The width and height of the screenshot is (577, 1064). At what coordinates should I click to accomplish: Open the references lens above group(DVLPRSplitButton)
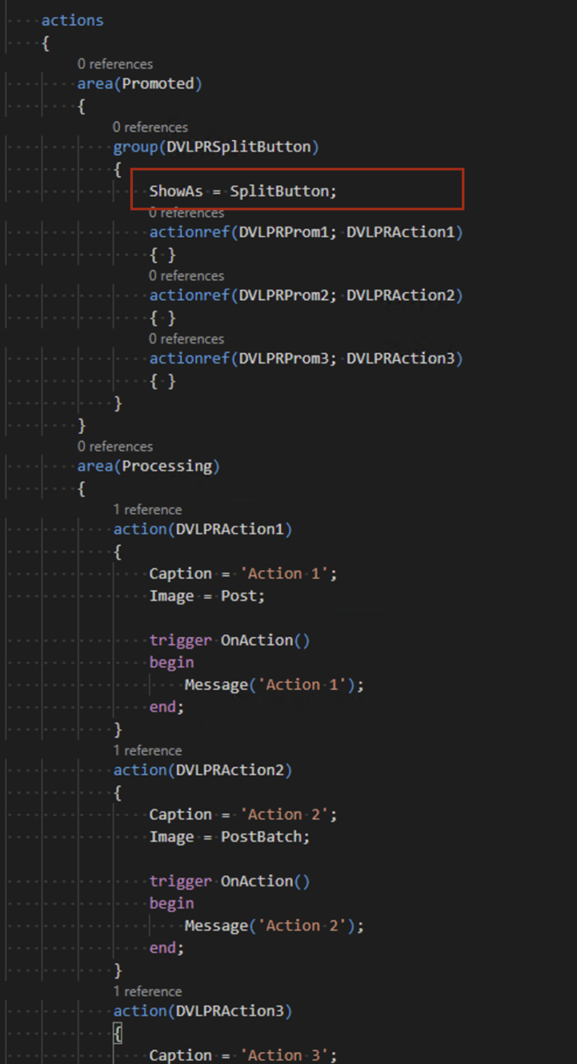coord(150,128)
